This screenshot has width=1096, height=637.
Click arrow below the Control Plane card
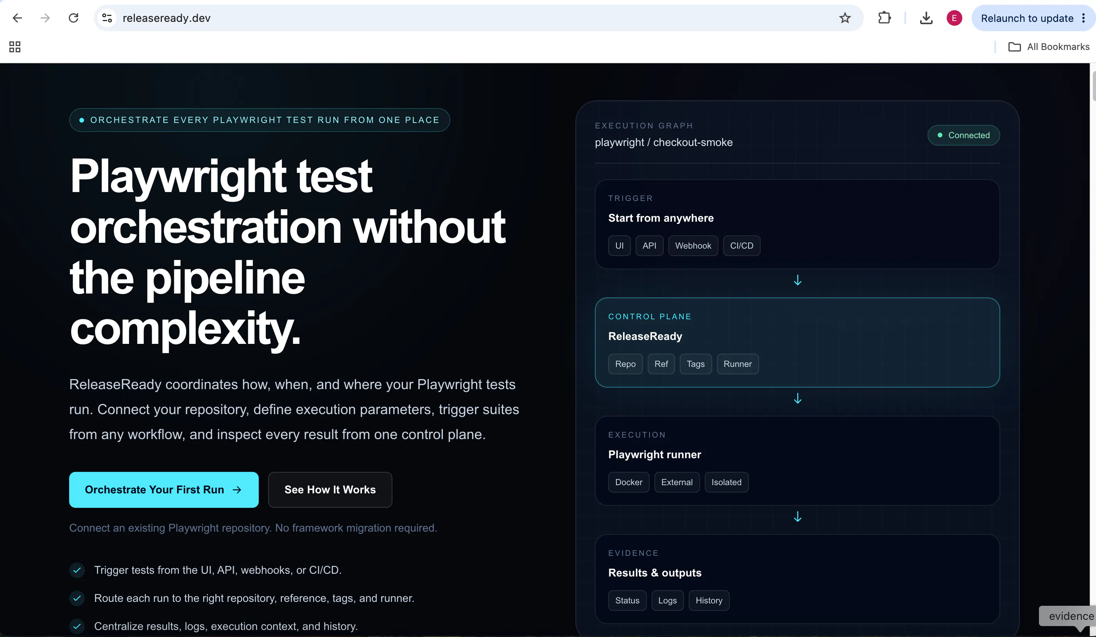click(798, 398)
